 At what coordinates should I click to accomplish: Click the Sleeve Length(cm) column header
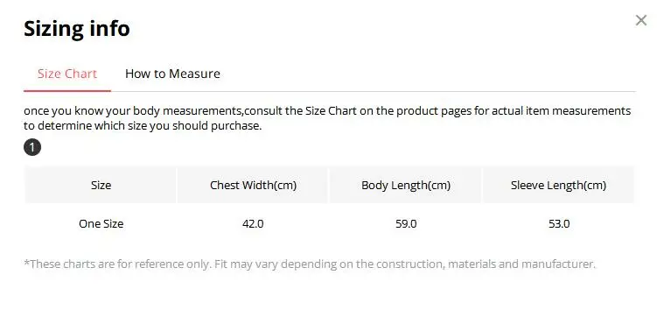click(558, 186)
